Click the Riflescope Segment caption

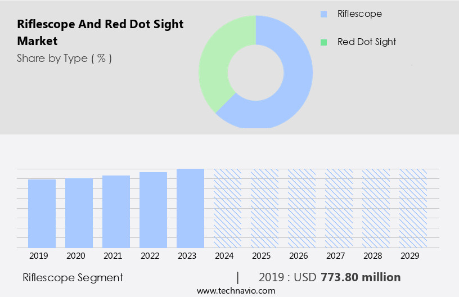click(73, 277)
